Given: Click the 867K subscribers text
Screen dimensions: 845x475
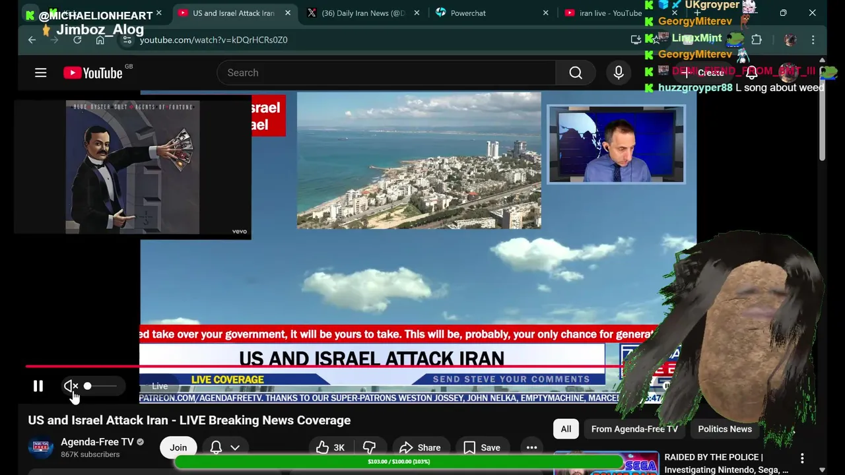Looking at the screenshot, I should [x=90, y=455].
